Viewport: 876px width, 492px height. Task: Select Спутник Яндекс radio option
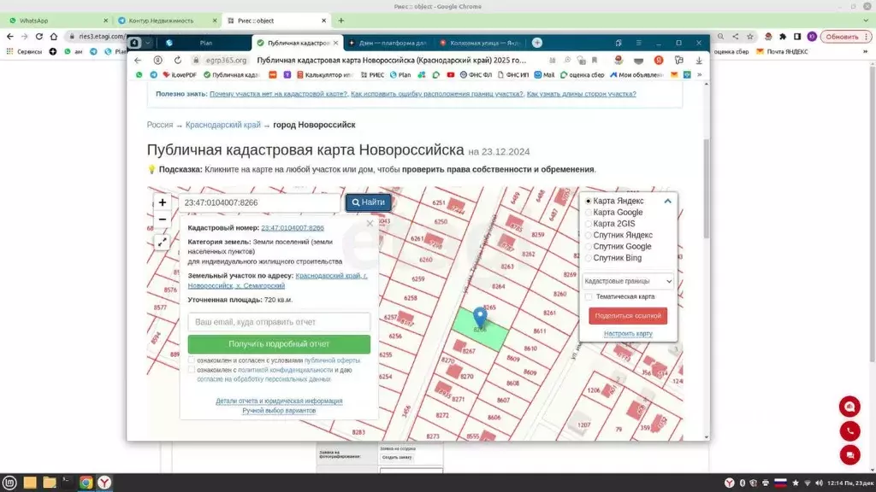[589, 236]
